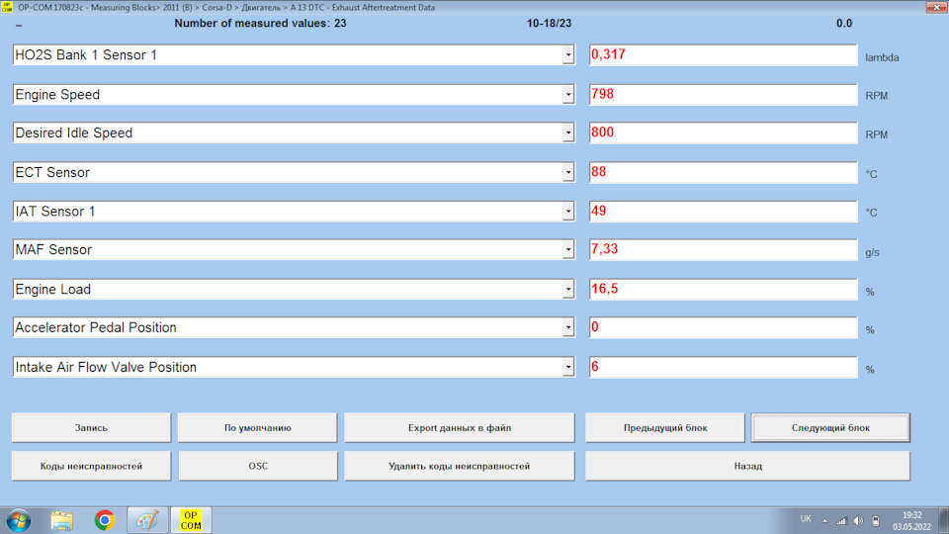Click the "Number of measured values: 23" text
Screen dimensions: 949x534
point(260,24)
